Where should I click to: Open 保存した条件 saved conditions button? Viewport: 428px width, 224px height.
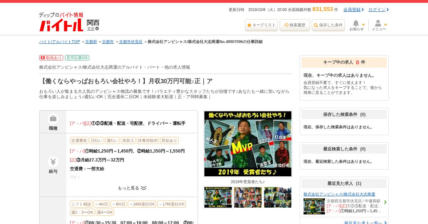[328, 25]
